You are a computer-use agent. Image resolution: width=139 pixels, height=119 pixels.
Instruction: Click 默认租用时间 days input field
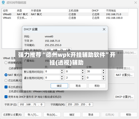point(53,72)
